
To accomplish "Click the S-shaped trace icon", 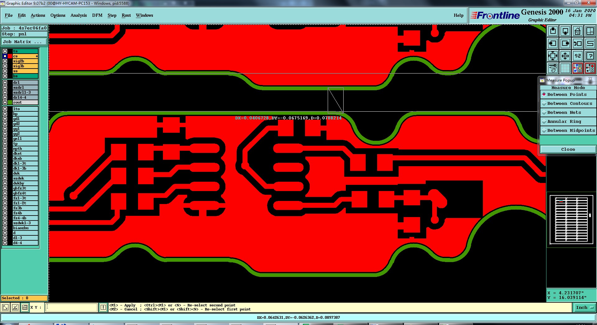I will click(x=590, y=43).
